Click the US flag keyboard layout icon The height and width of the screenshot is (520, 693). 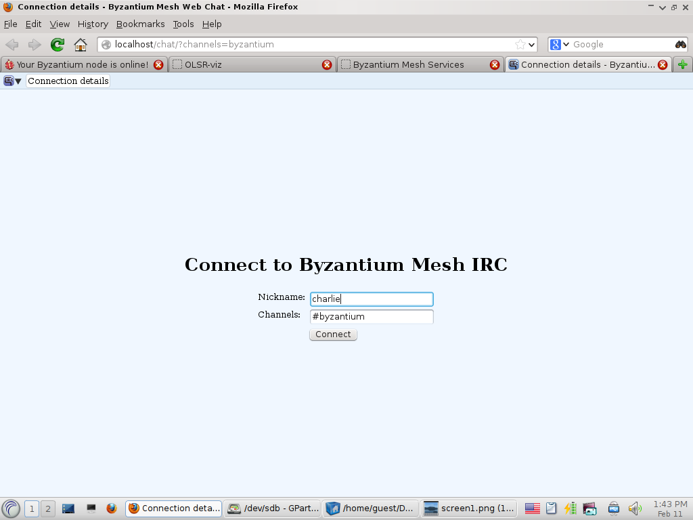tap(532, 508)
